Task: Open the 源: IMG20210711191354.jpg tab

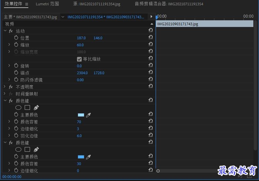Action: [97, 4]
